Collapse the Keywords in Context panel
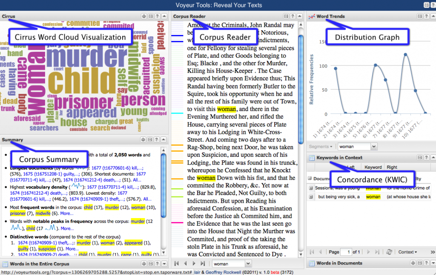Image resolution: width=436 pixels, height=275 pixels. [x=433, y=158]
